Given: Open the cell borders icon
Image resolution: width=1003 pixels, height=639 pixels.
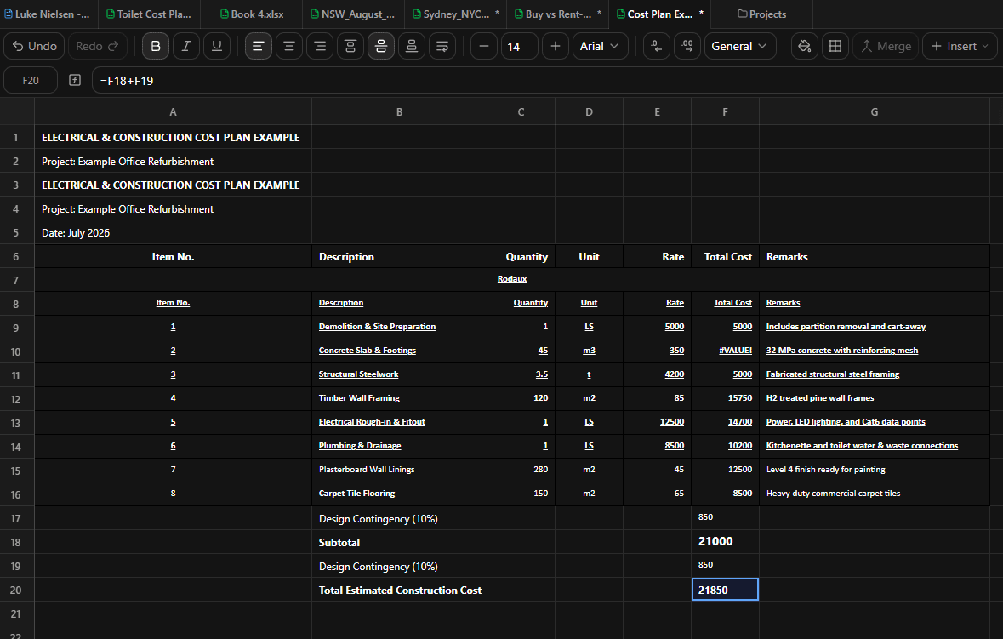Looking at the screenshot, I should tap(835, 46).
